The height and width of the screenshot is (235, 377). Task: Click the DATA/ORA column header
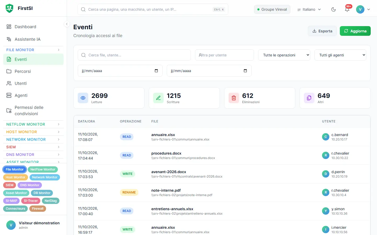86,121
